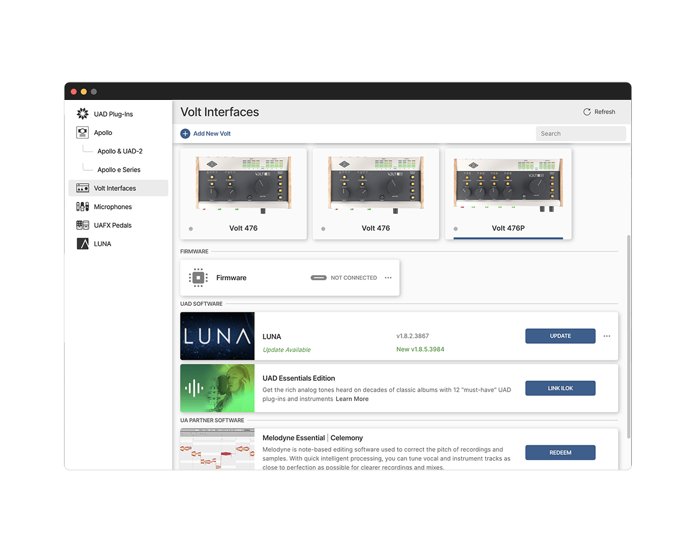
Task: Click the UAD Plug-Ins flower icon
Action: coord(83,114)
